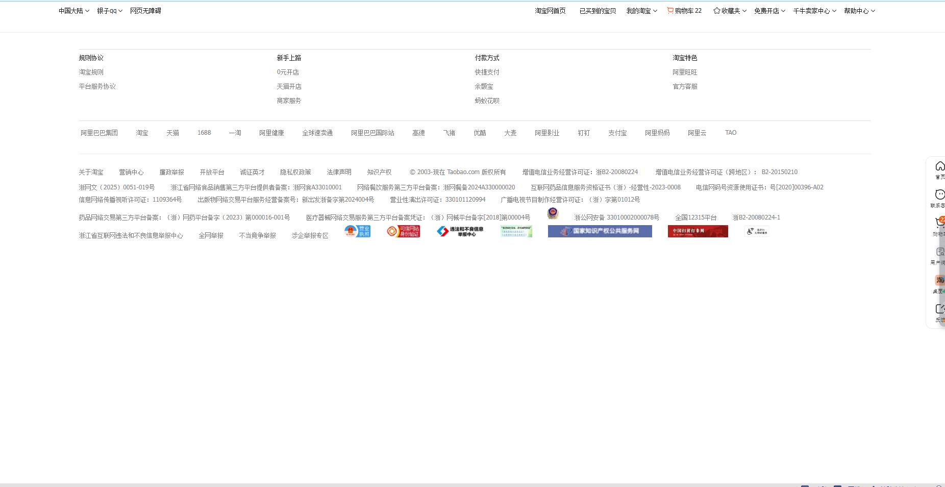Open shopping cart icon in right sidebar

pyautogui.click(x=940, y=223)
